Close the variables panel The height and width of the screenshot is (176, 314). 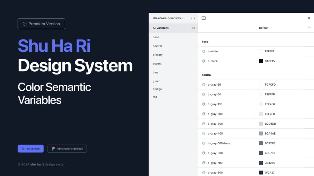pyautogui.click(x=309, y=18)
